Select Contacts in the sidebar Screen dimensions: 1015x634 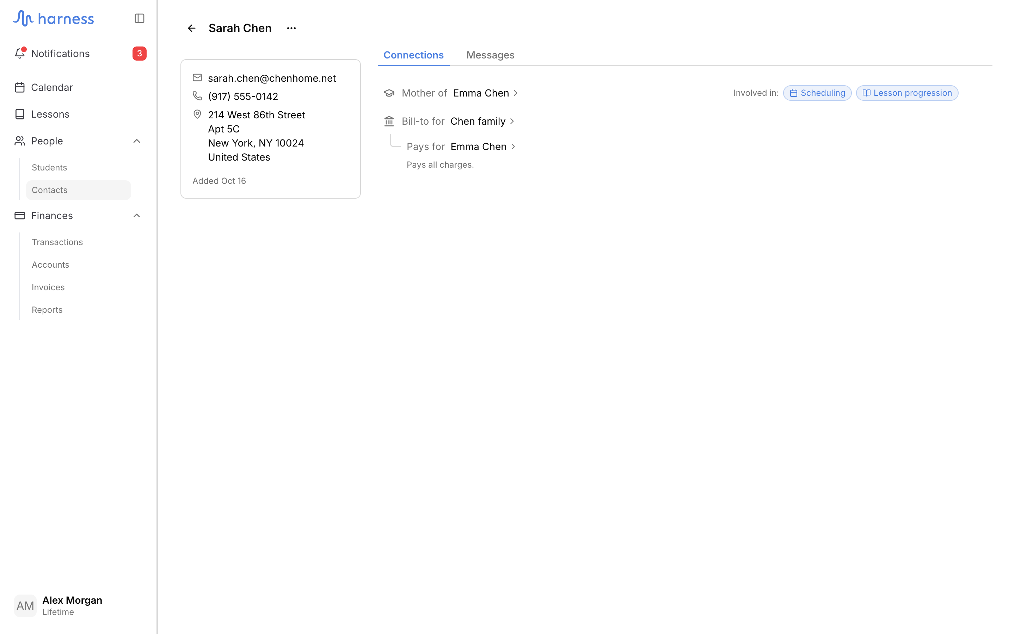pos(79,190)
